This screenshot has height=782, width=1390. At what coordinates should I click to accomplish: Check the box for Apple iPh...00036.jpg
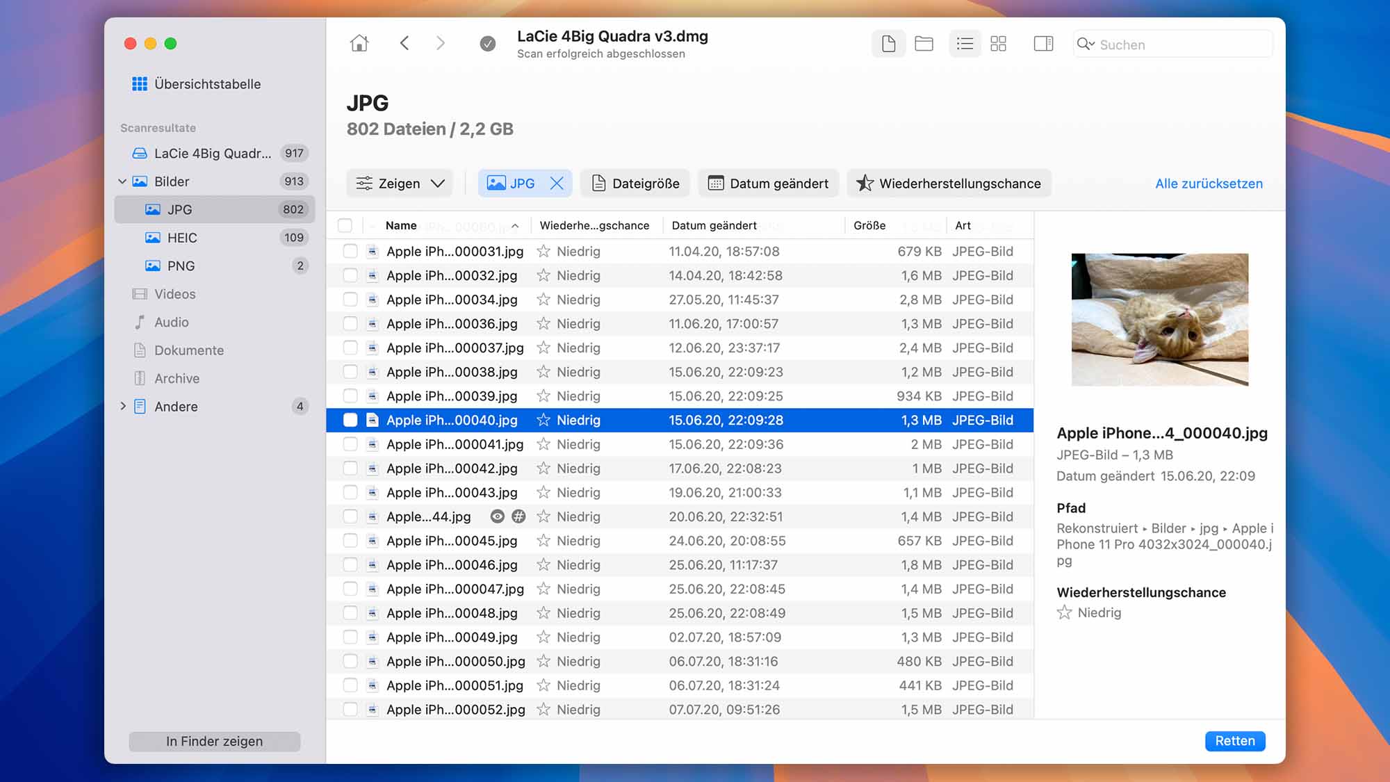[350, 323]
